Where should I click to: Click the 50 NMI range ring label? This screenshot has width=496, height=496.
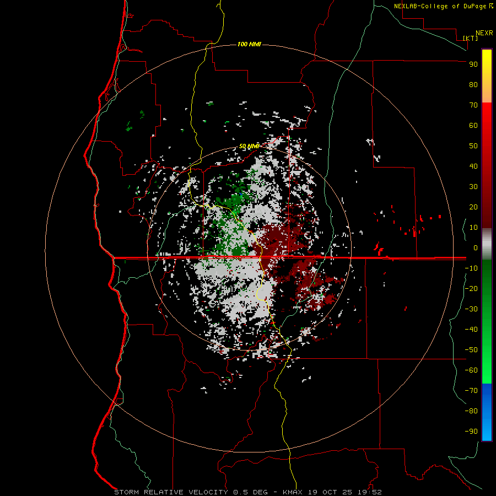click(x=249, y=146)
